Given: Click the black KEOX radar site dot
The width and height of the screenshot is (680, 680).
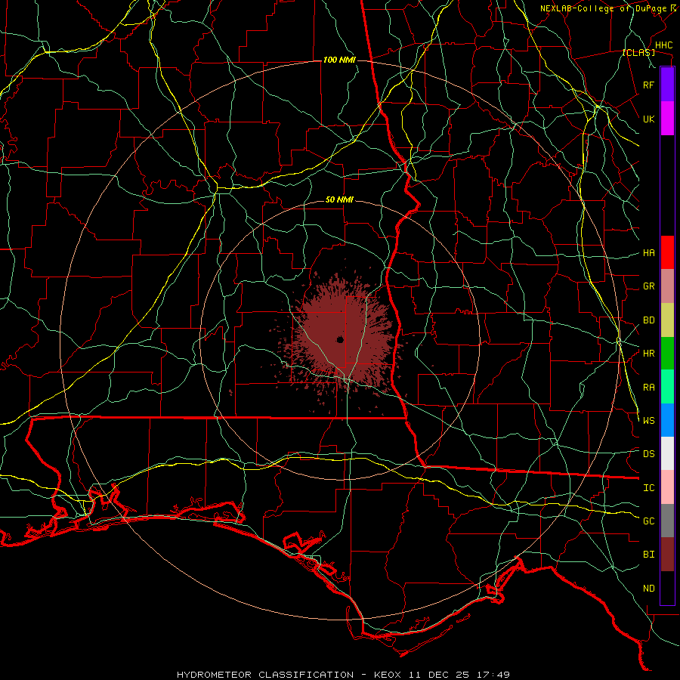Looking at the screenshot, I should coord(340,339).
